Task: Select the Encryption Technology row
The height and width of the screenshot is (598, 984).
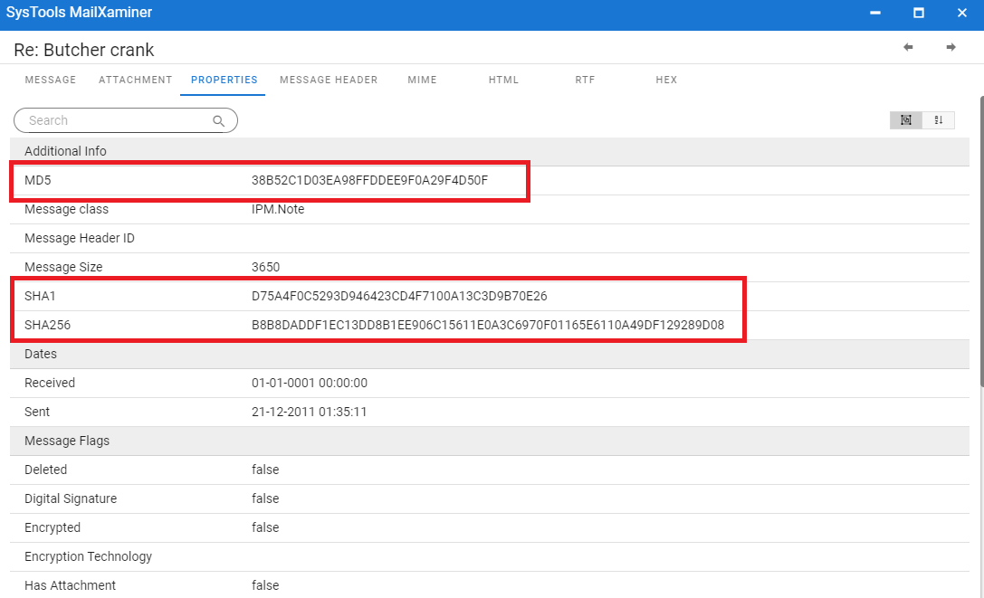Action: click(x=490, y=556)
